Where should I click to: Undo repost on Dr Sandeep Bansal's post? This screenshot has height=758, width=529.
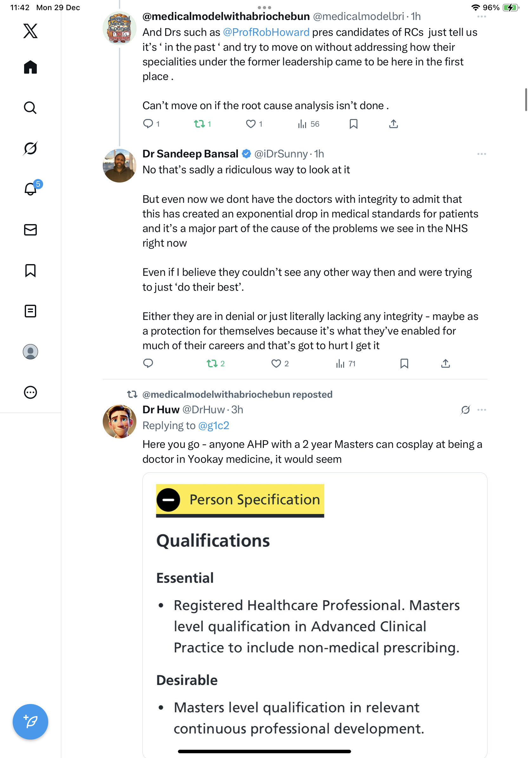click(x=212, y=363)
